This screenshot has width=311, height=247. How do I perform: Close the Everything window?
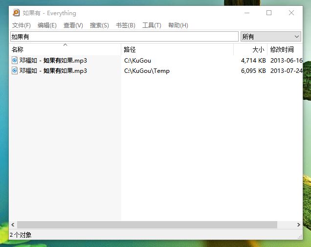pyautogui.click(x=291, y=13)
